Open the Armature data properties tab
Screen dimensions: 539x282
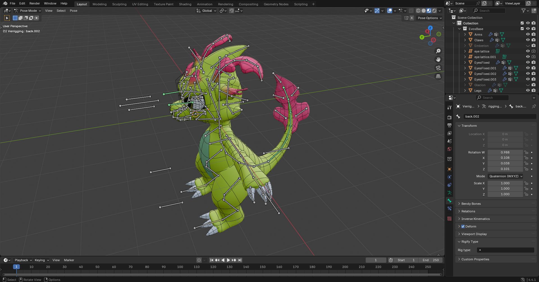449,193
